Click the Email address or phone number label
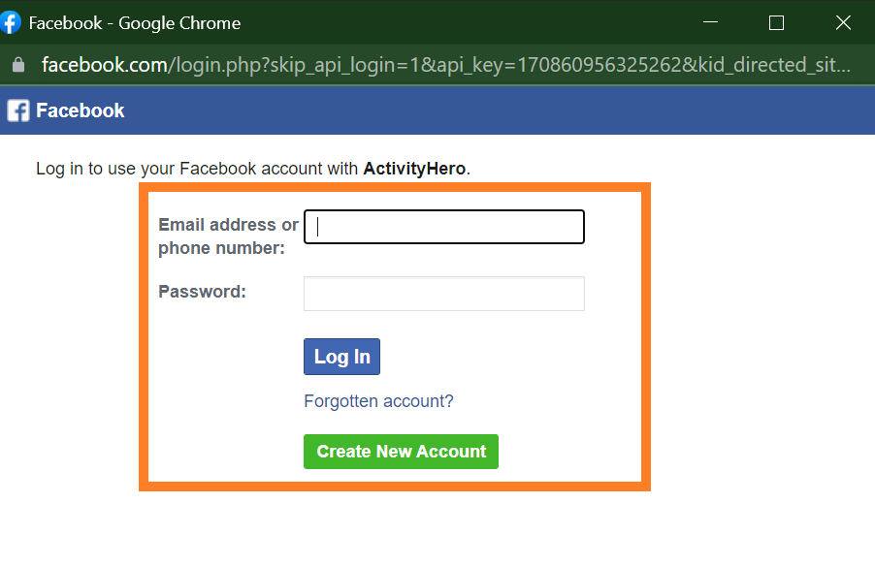The image size is (875, 566). pyautogui.click(x=229, y=236)
